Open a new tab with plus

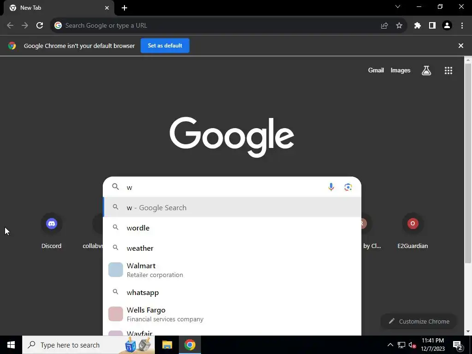[124, 8]
